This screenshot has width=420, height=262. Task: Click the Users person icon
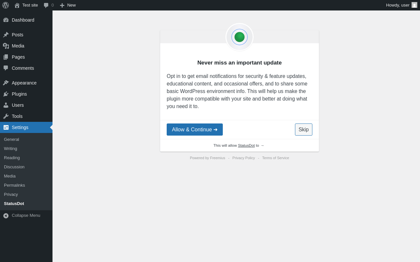pyautogui.click(x=6, y=105)
